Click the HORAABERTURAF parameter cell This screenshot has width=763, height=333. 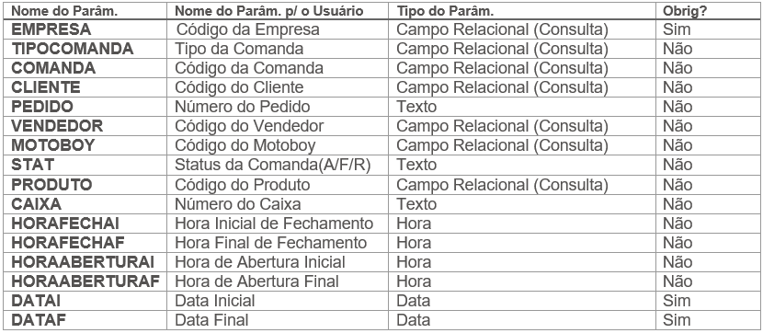pyautogui.click(x=85, y=281)
